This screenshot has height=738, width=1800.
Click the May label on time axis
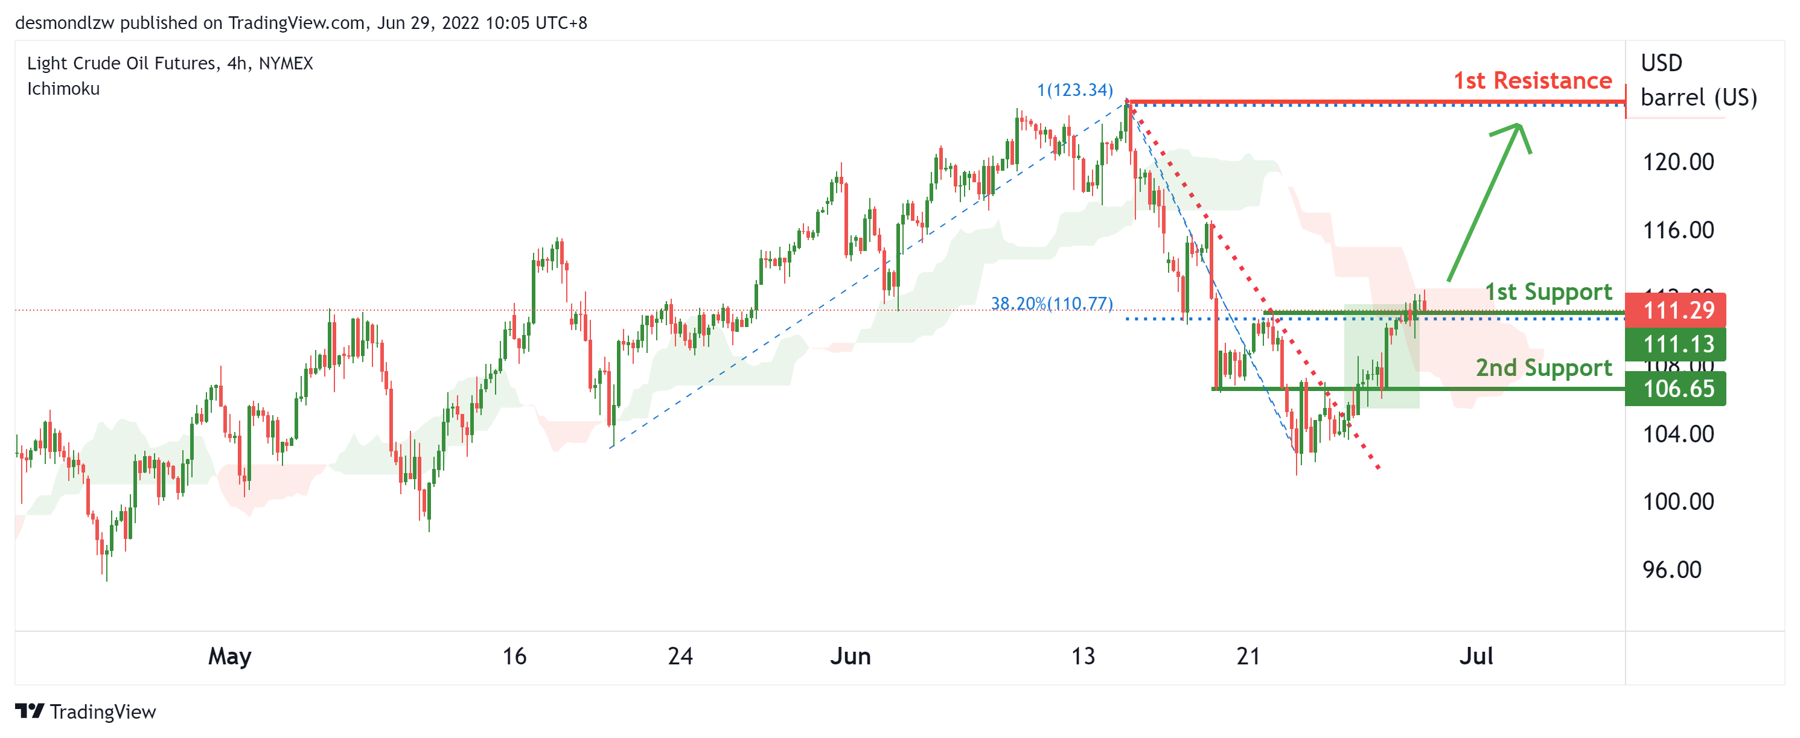(x=229, y=656)
